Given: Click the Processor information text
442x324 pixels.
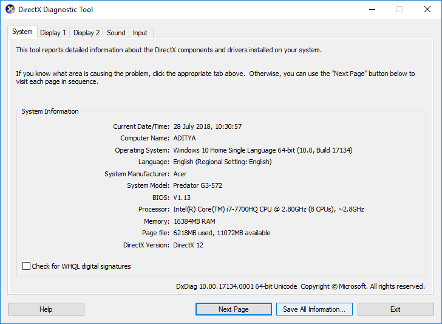Looking at the screenshot, I should pos(268,209).
